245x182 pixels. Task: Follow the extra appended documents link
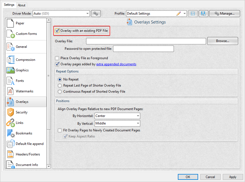[x=116, y=64]
